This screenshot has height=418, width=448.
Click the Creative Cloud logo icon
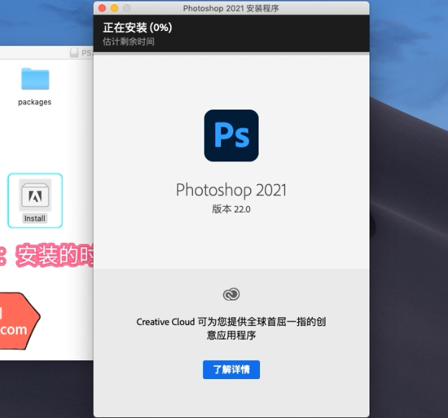231,294
